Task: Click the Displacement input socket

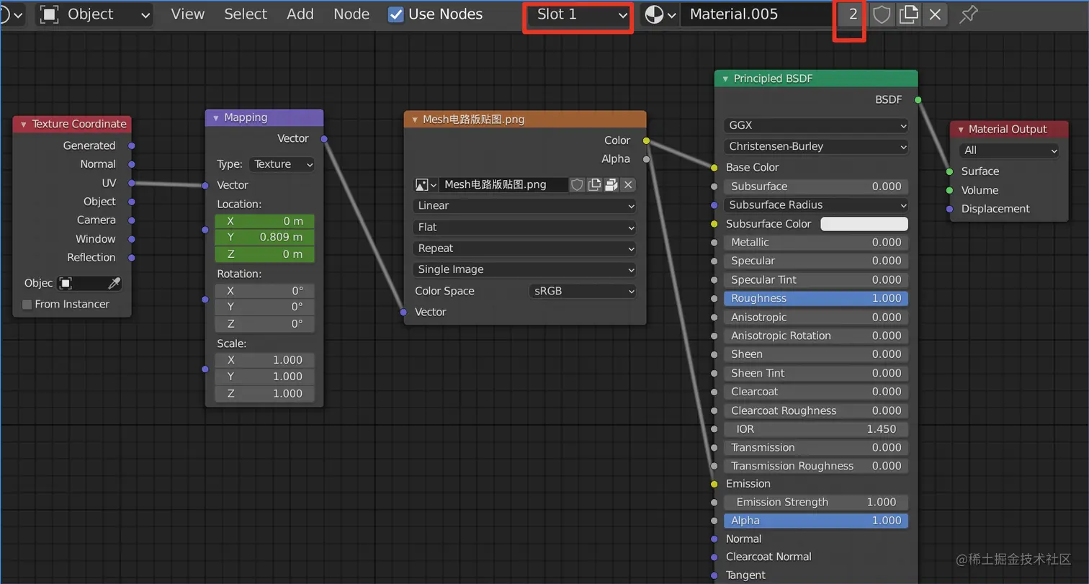Action: pos(949,209)
